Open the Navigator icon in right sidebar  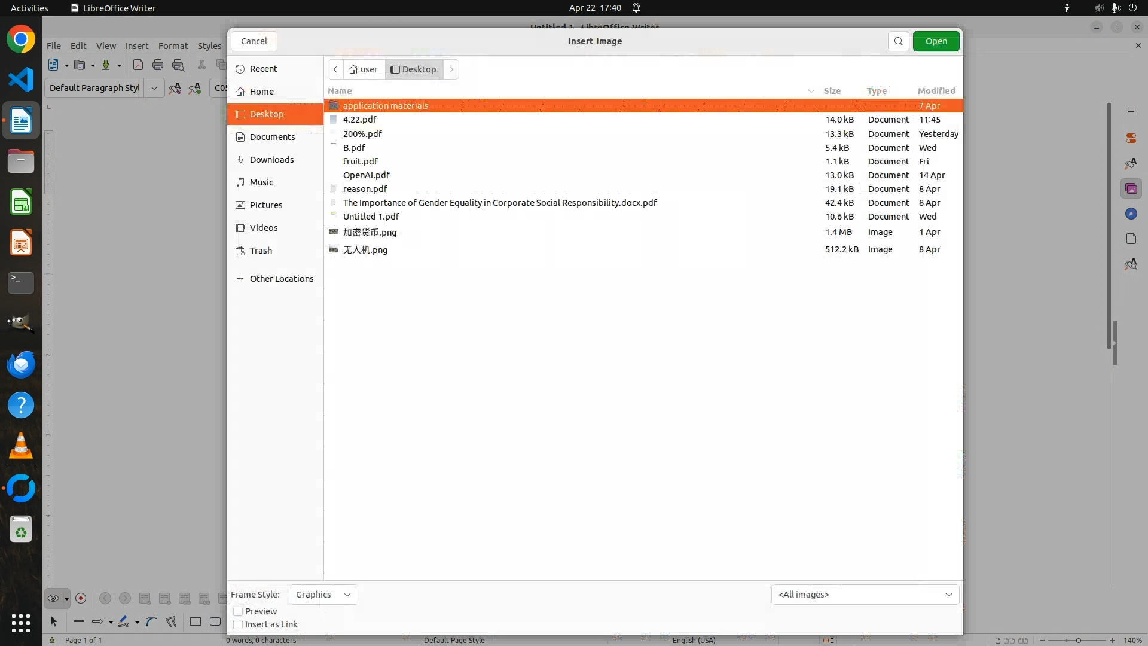pyautogui.click(x=1131, y=214)
